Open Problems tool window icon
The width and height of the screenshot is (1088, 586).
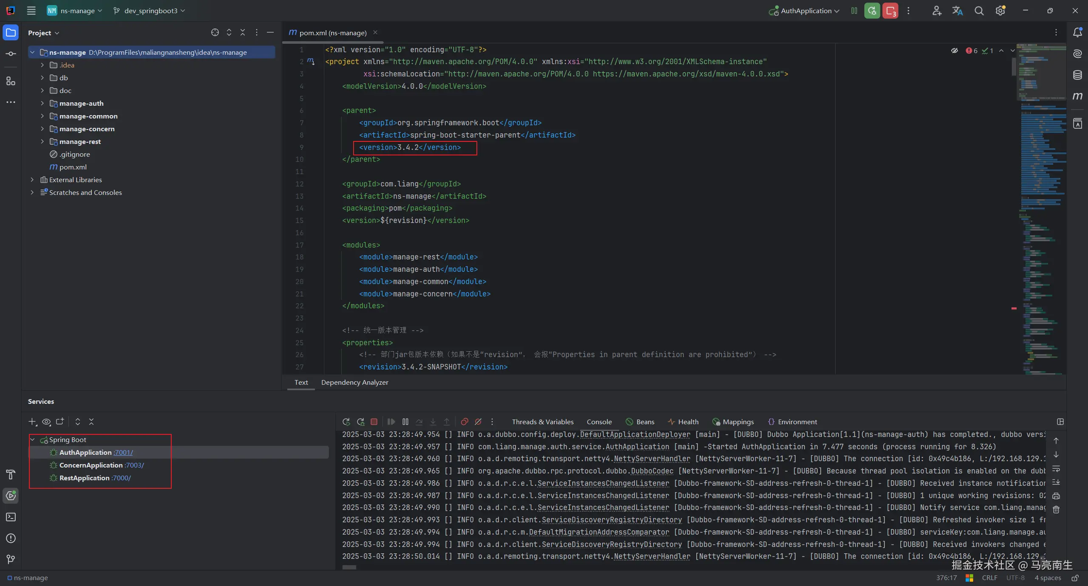pos(11,538)
